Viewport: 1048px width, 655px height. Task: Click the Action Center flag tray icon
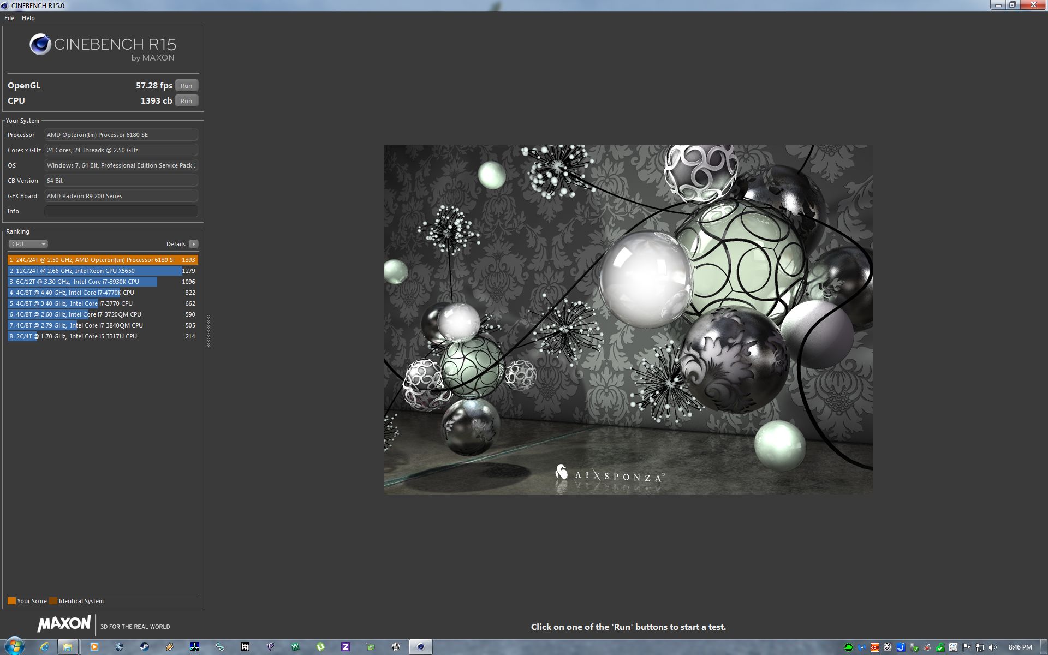pyautogui.click(x=967, y=647)
